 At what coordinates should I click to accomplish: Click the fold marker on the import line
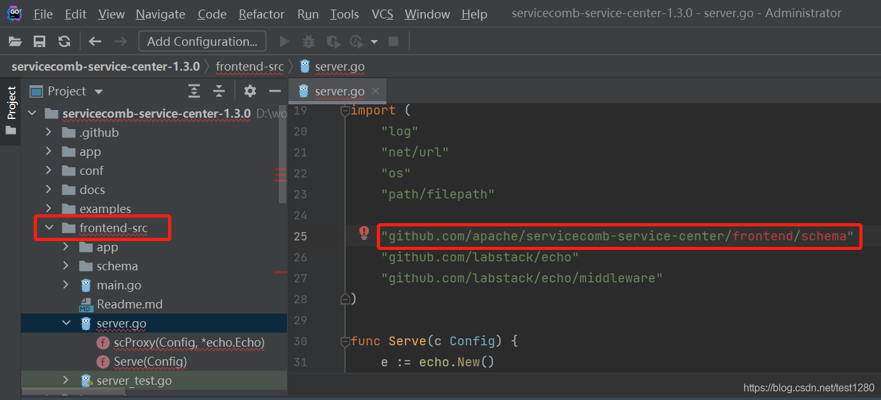(x=345, y=111)
